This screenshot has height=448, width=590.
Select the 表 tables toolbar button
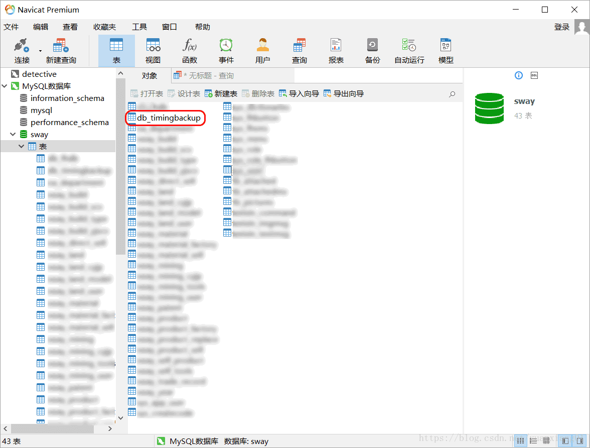116,51
